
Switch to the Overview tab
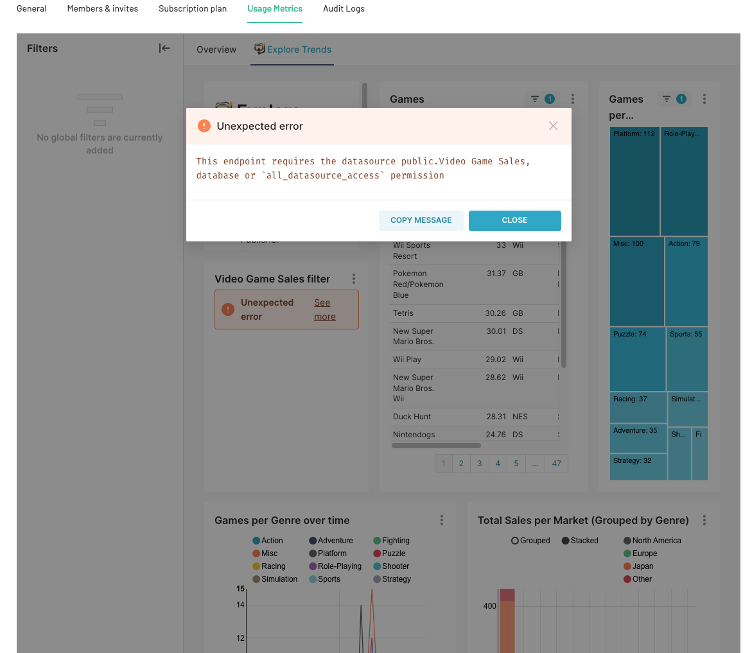(x=216, y=49)
